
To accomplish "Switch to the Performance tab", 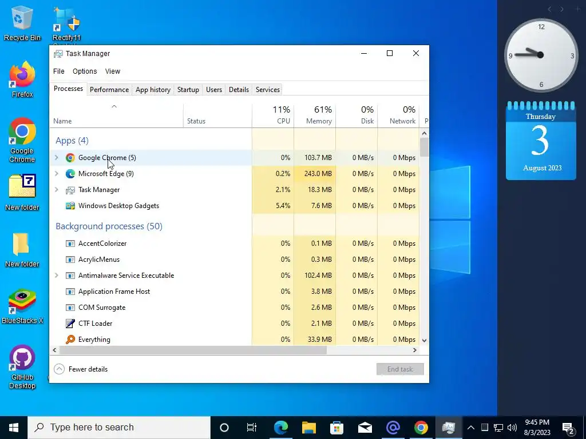I will point(109,90).
